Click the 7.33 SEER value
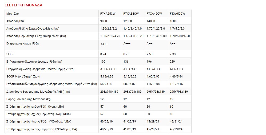This screenshot has width=266, height=135. click(173, 54)
